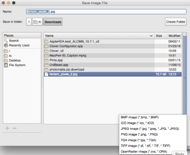
Task: Open Recently Used in Places
Action: pos(22,45)
